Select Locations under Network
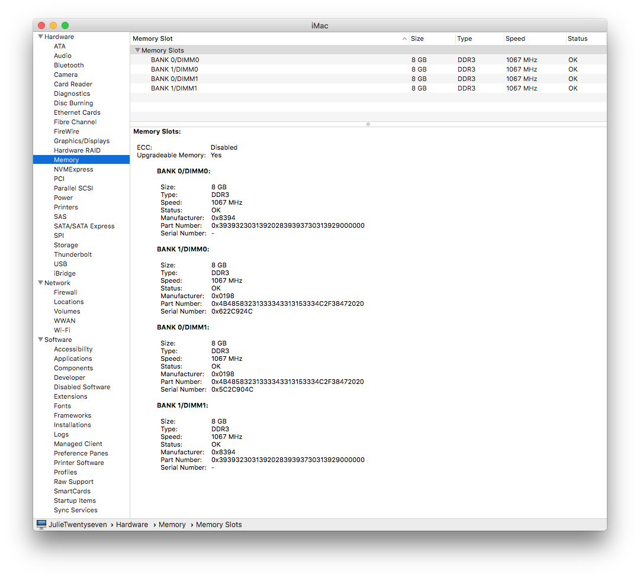 pyautogui.click(x=69, y=302)
